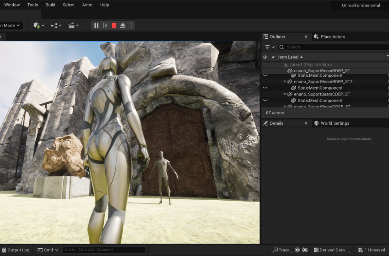Collapse the enano_SuportBeamCDEP_ST tree node
Image resolution: width=389 pixels, height=256 pixels.
coord(285,94)
